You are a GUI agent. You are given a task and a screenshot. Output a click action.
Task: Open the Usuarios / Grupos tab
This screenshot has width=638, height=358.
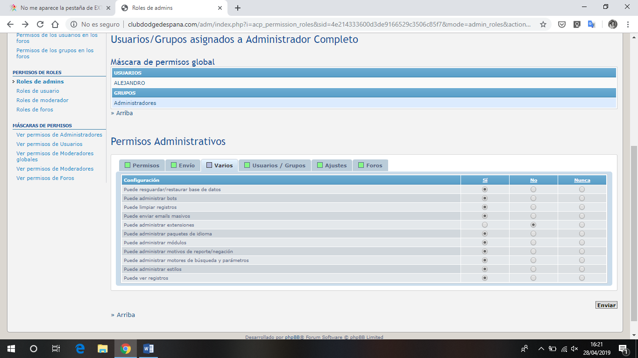(275, 165)
